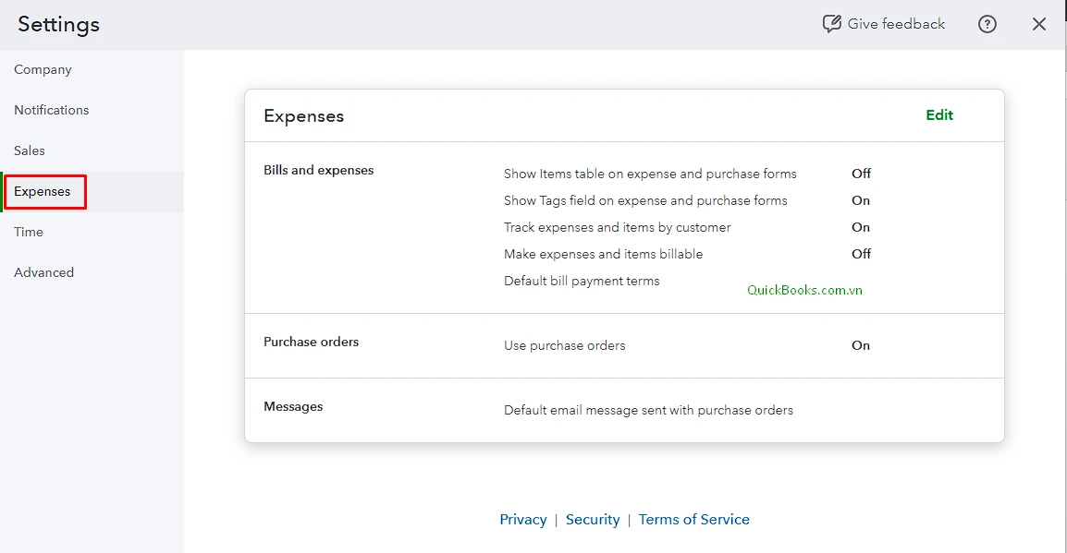The image size is (1067, 553).
Task: Click the Default bill payment terms setting
Action: pos(582,281)
